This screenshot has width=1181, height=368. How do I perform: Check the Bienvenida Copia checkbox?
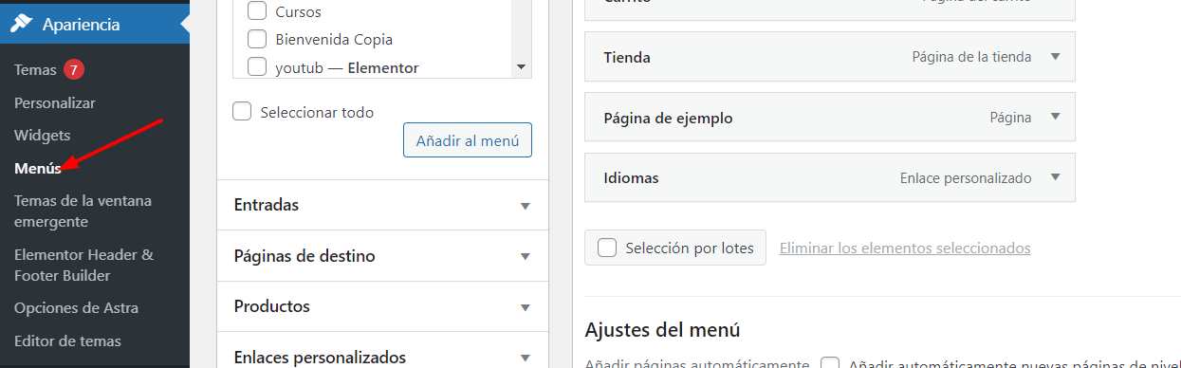tap(256, 40)
